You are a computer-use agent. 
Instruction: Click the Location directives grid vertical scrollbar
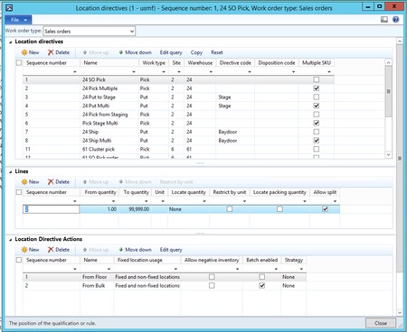tap(388, 91)
